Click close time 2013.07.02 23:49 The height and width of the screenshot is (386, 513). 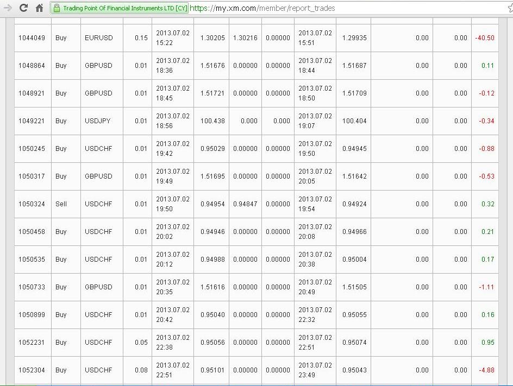pos(315,370)
